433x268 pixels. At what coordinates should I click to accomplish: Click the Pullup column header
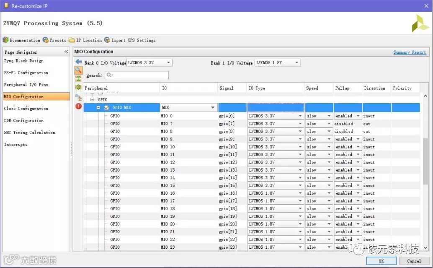[348, 88]
